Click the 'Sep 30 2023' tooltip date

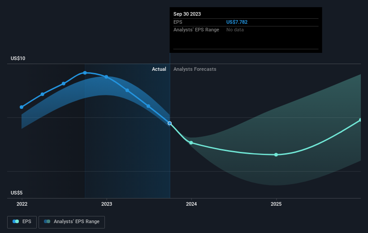pyautogui.click(x=187, y=14)
